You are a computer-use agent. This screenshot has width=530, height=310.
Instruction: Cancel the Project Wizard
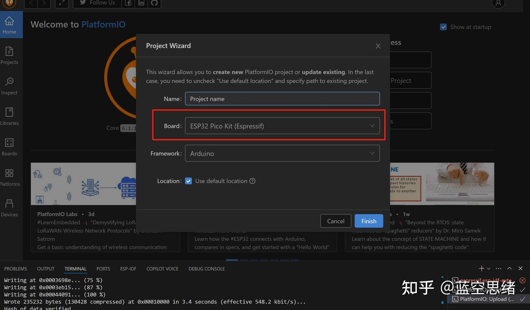[336, 221]
